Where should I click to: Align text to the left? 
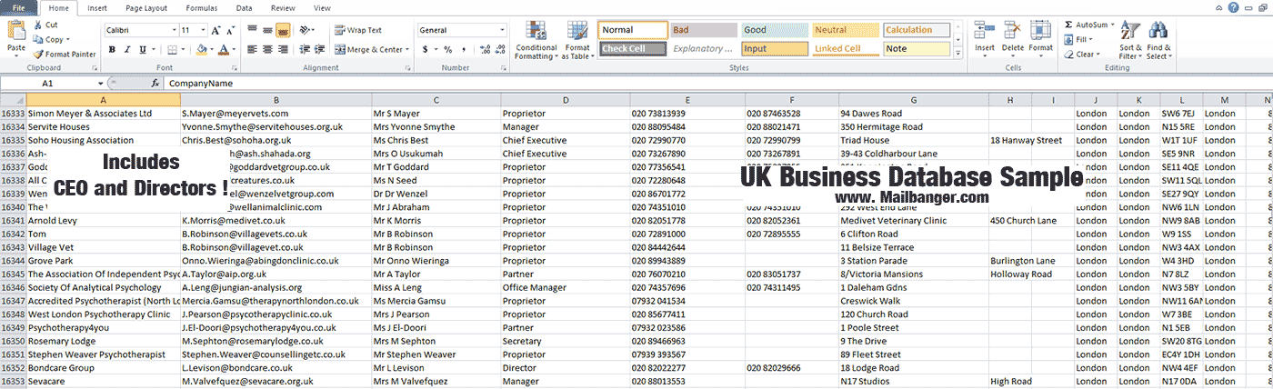click(251, 49)
